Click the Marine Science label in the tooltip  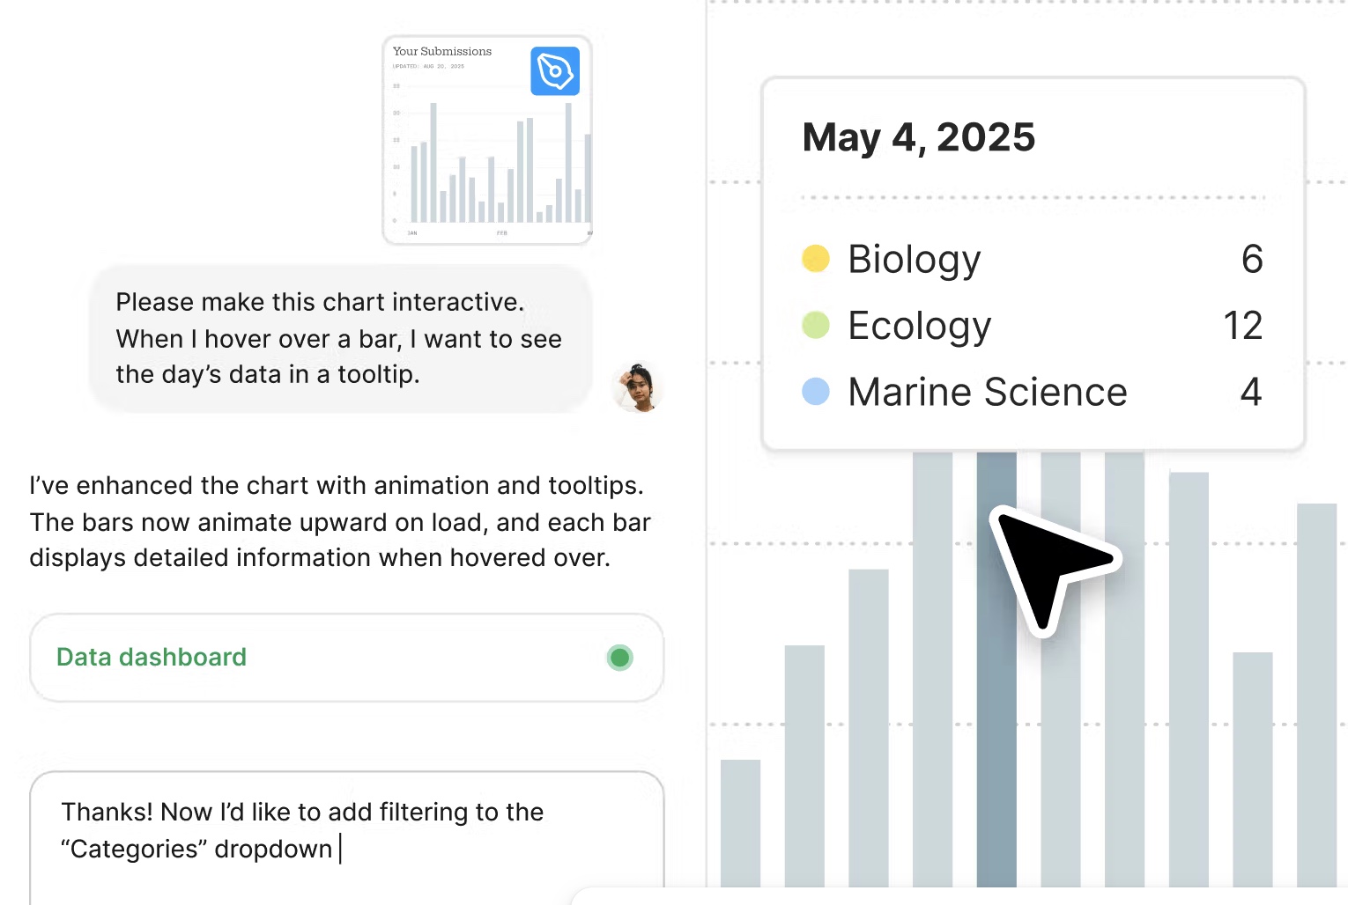click(987, 393)
